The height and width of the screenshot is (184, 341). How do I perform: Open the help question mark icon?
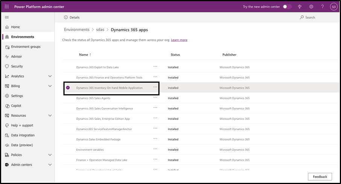322,7
